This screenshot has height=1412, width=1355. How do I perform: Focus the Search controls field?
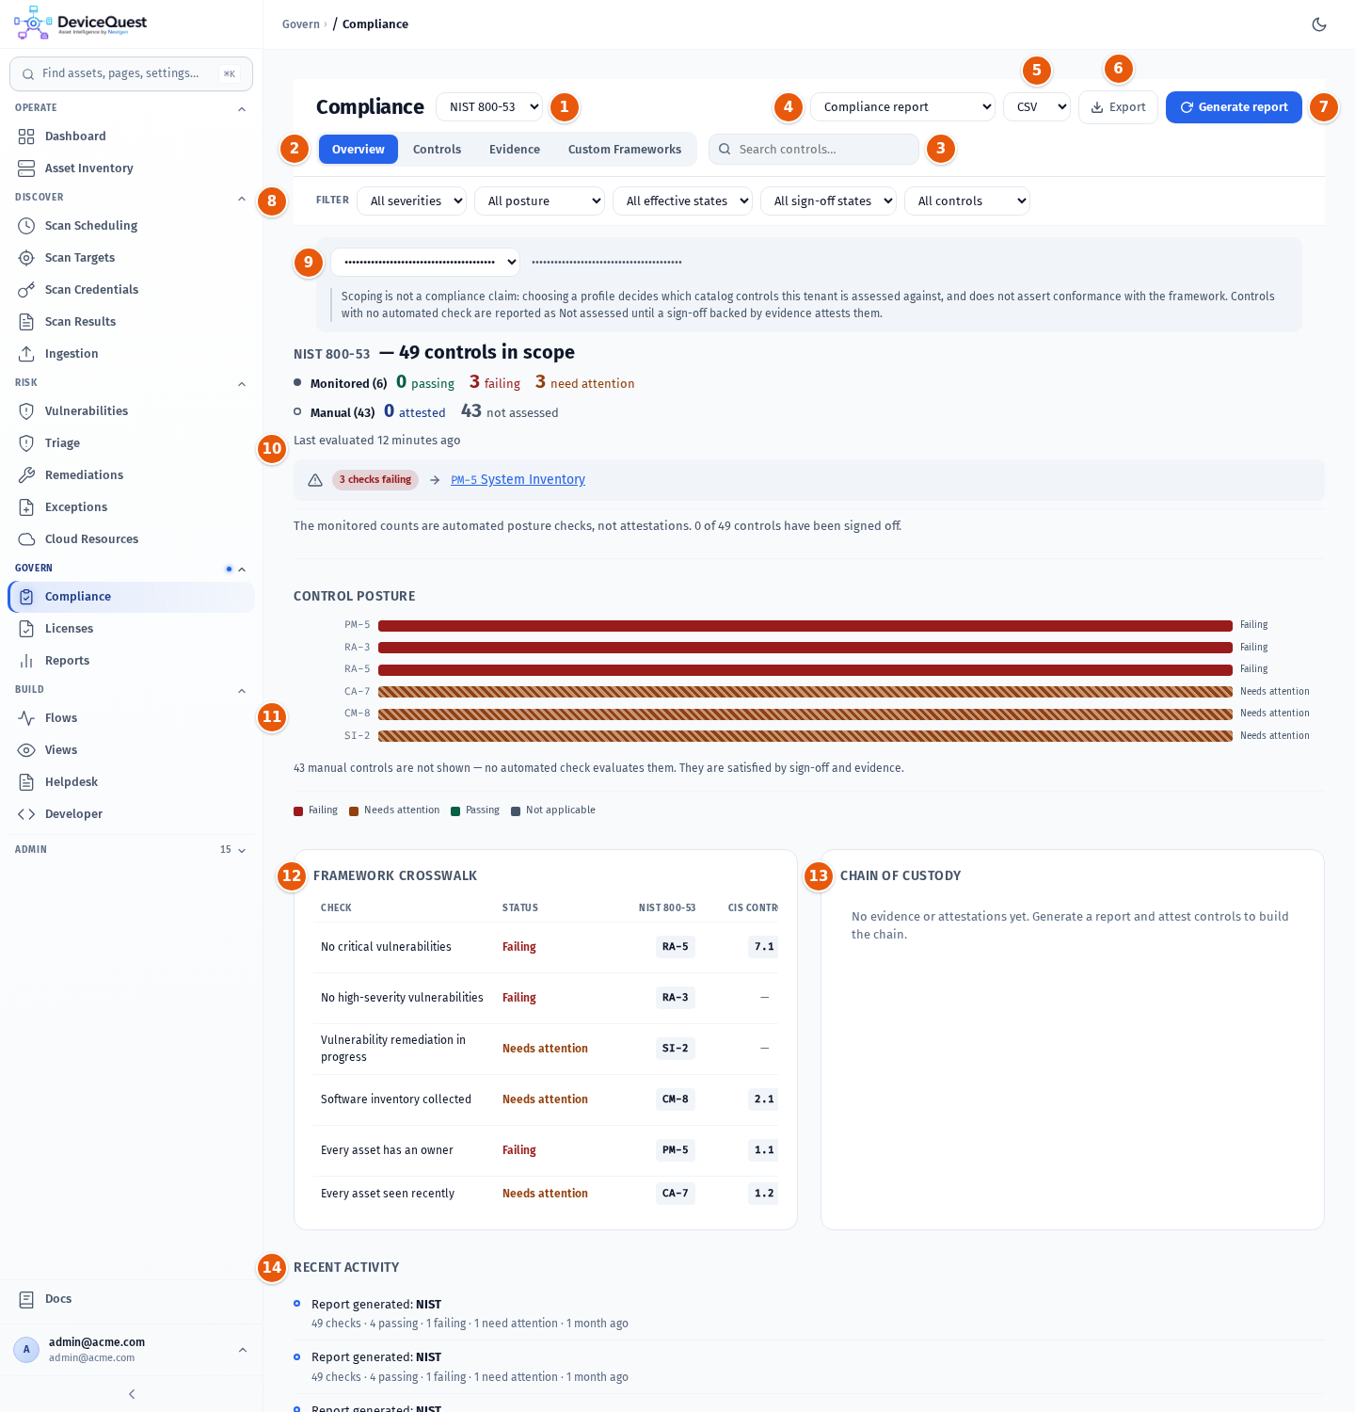[814, 150]
